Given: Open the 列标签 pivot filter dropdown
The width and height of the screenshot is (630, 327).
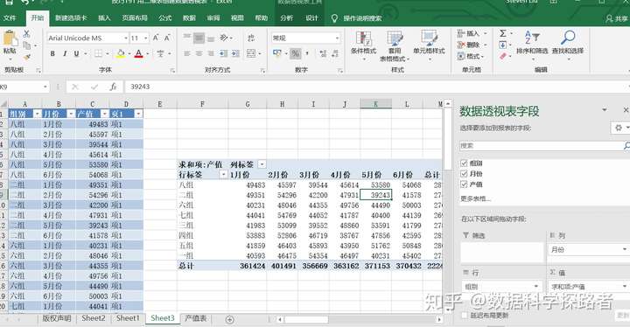Looking at the screenshot, I should point(262,164).
